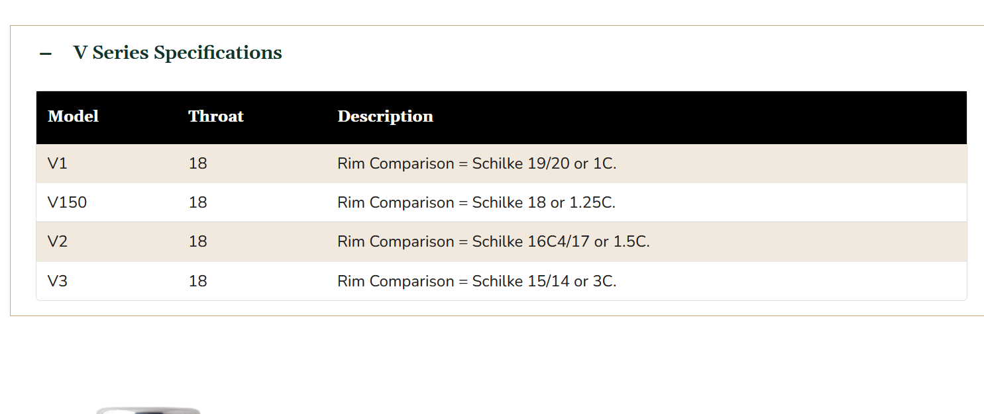Click the V2 model cell
This screenshot has height=414, width=984.
pos(58,242)
